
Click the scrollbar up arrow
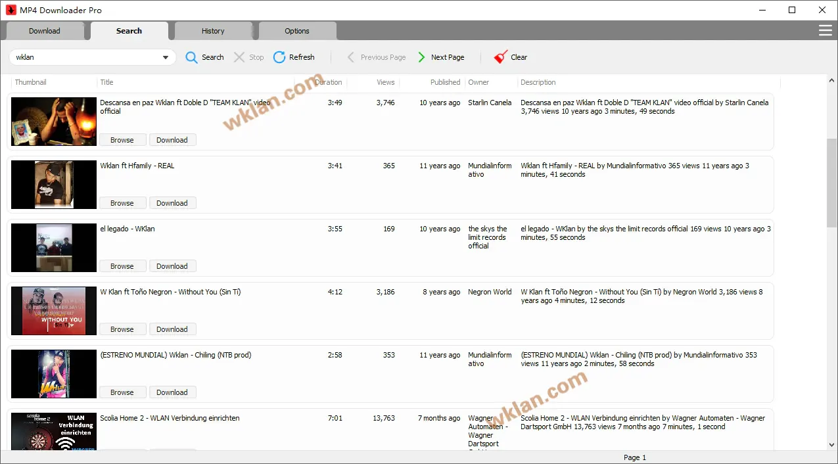point(832,80)
